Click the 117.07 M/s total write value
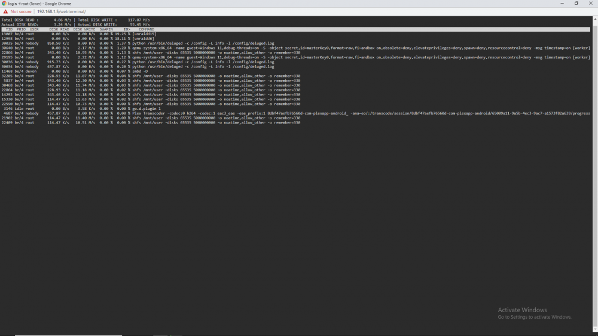 [139, 20]
